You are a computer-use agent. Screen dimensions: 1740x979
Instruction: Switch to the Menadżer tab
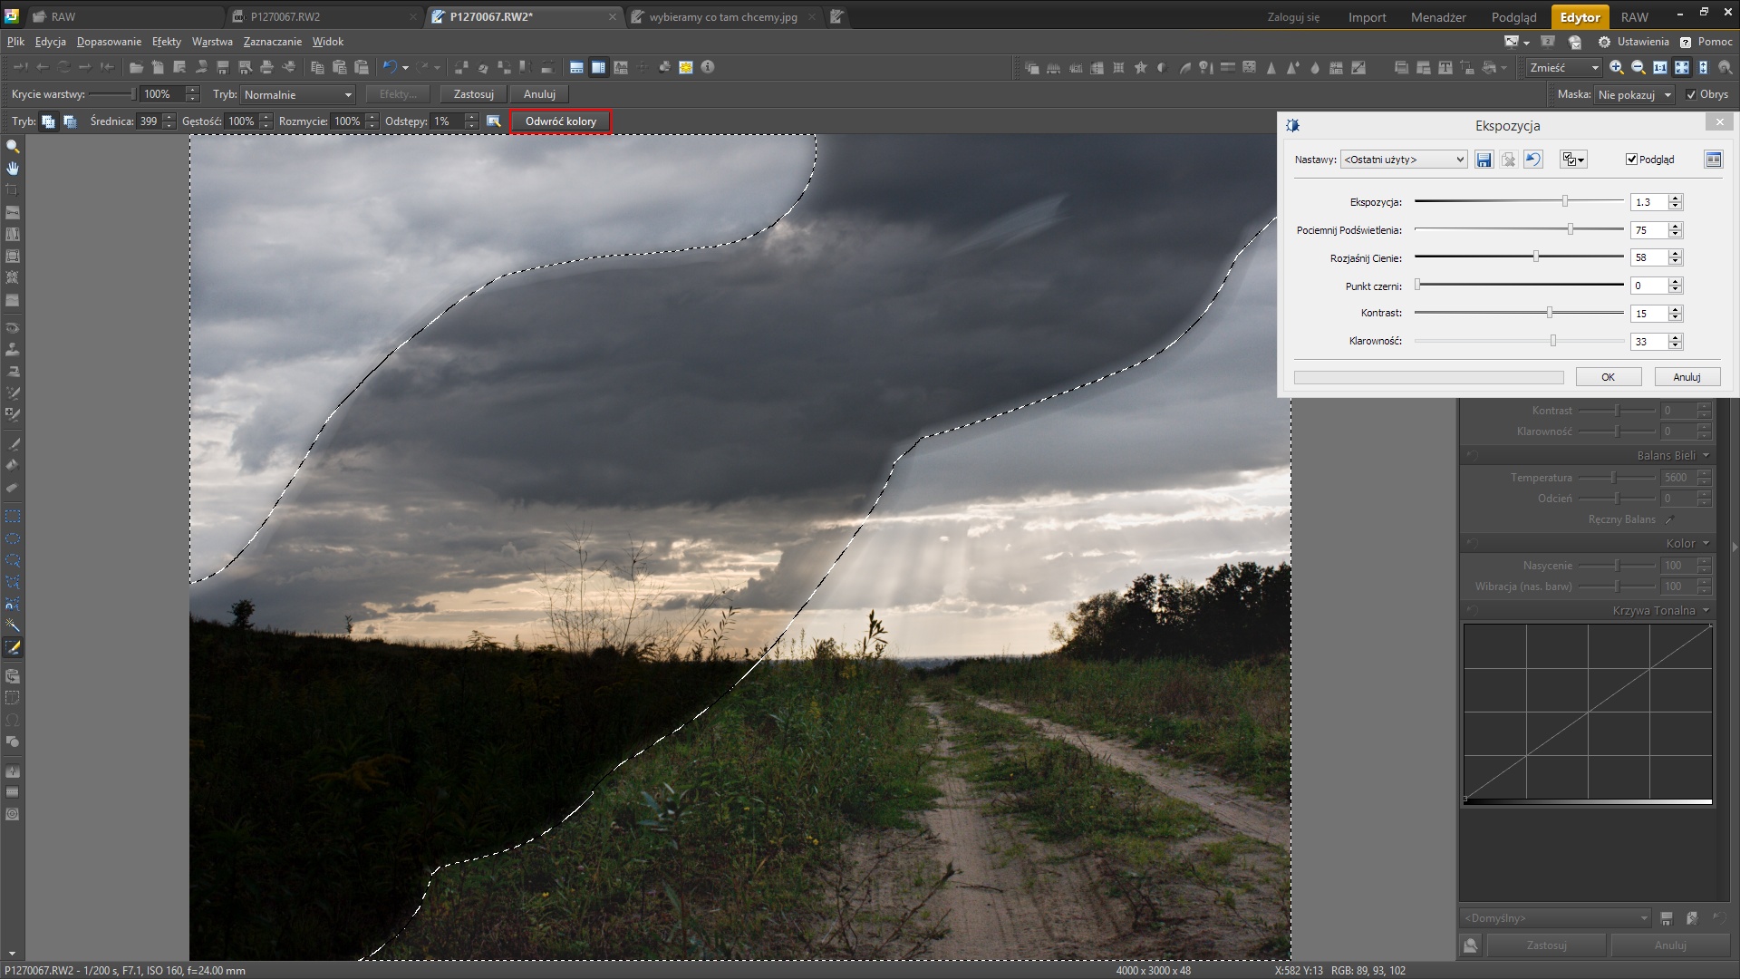pyautogui.click(x=1438, y=17)
